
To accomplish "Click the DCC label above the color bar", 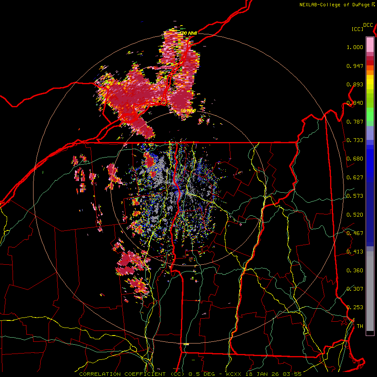I will pos(368,25).
